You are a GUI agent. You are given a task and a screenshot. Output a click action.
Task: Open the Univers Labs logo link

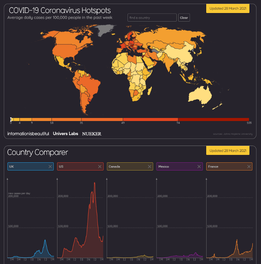tap(66, 134)
